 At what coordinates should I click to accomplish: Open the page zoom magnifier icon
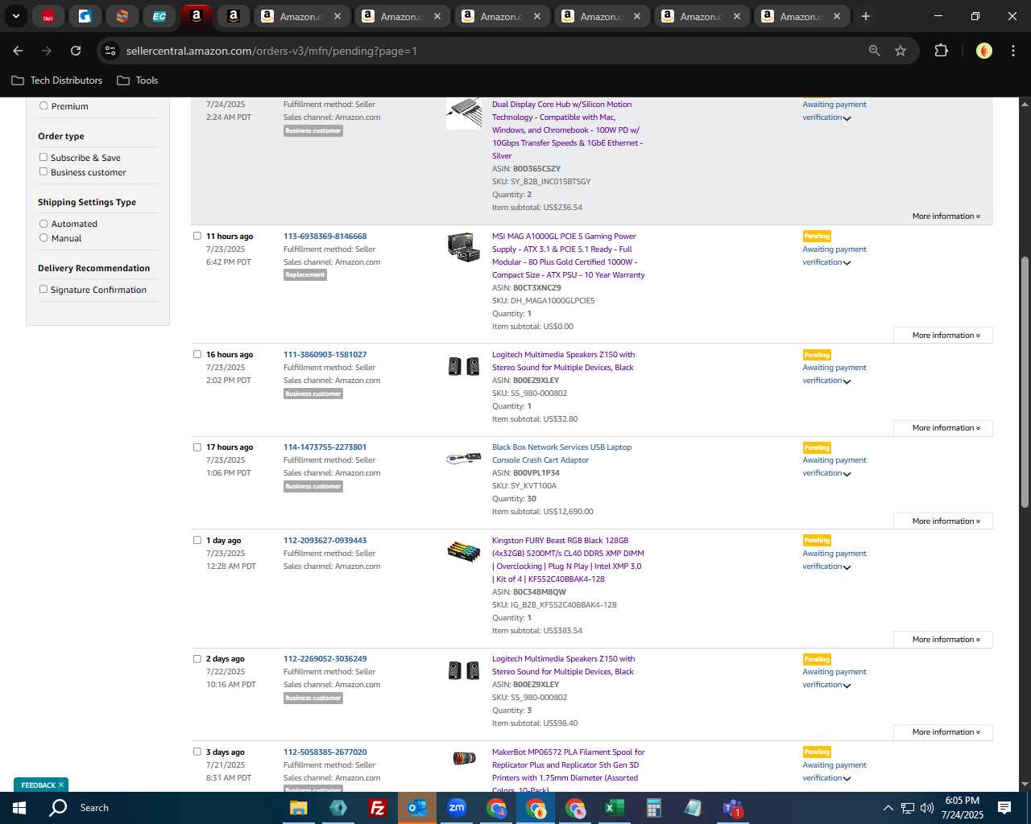click(874, 51)
